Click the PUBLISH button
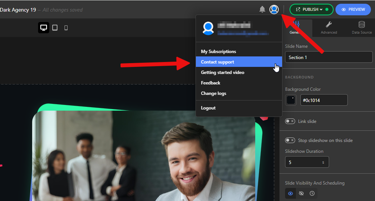Viewport: 375px width, 201px height. point(312,9)
